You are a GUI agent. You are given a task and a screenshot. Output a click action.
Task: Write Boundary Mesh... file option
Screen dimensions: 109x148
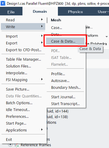[66, 88]
